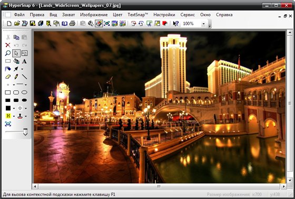
Task: Click the New blank document icon
Action: (x=9, y=24)
